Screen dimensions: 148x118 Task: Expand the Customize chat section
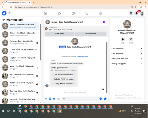(x=127, y=48)
